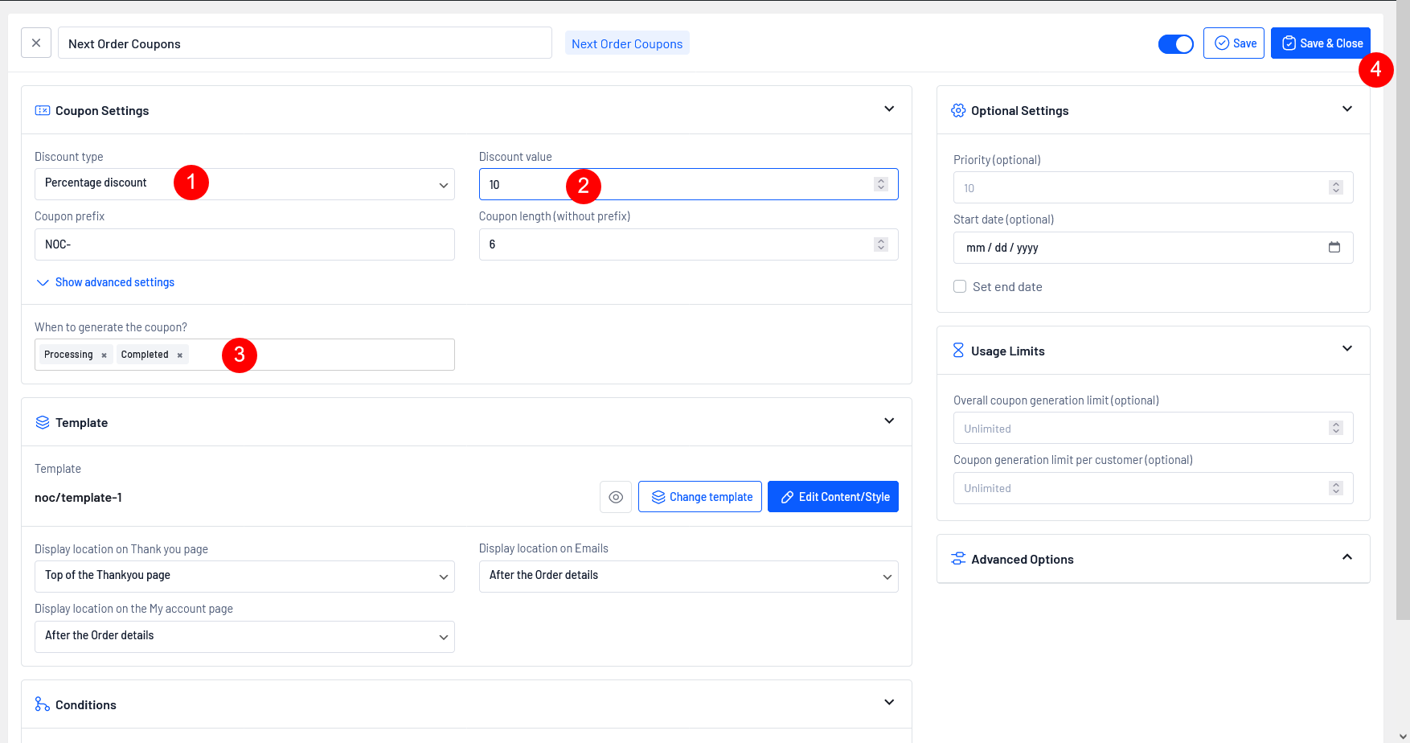Click the Edit Content/Style button
This screenshot has height=743, width=1410.
tap(833, 497)
